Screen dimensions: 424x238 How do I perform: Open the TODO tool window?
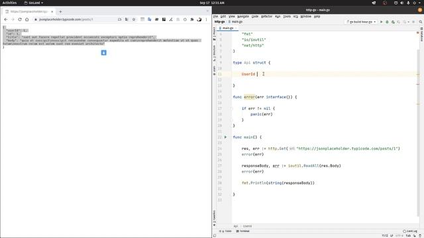click(225, 231)
